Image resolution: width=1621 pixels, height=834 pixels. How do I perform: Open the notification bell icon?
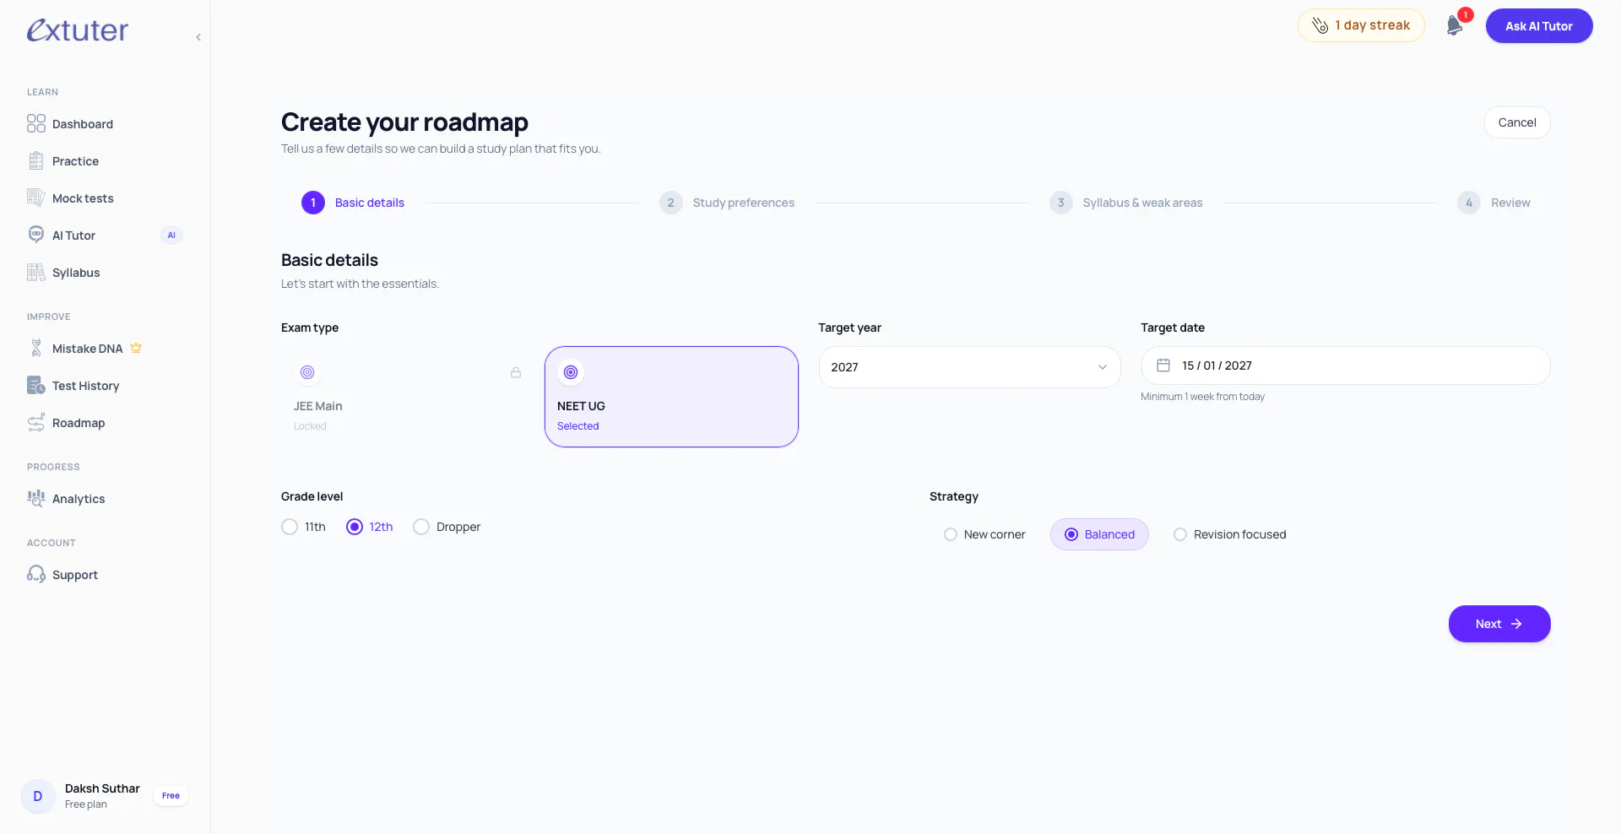pos(1454,25)
